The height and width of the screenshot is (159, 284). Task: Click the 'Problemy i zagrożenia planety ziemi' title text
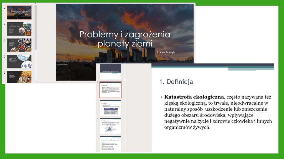[125, 39]
